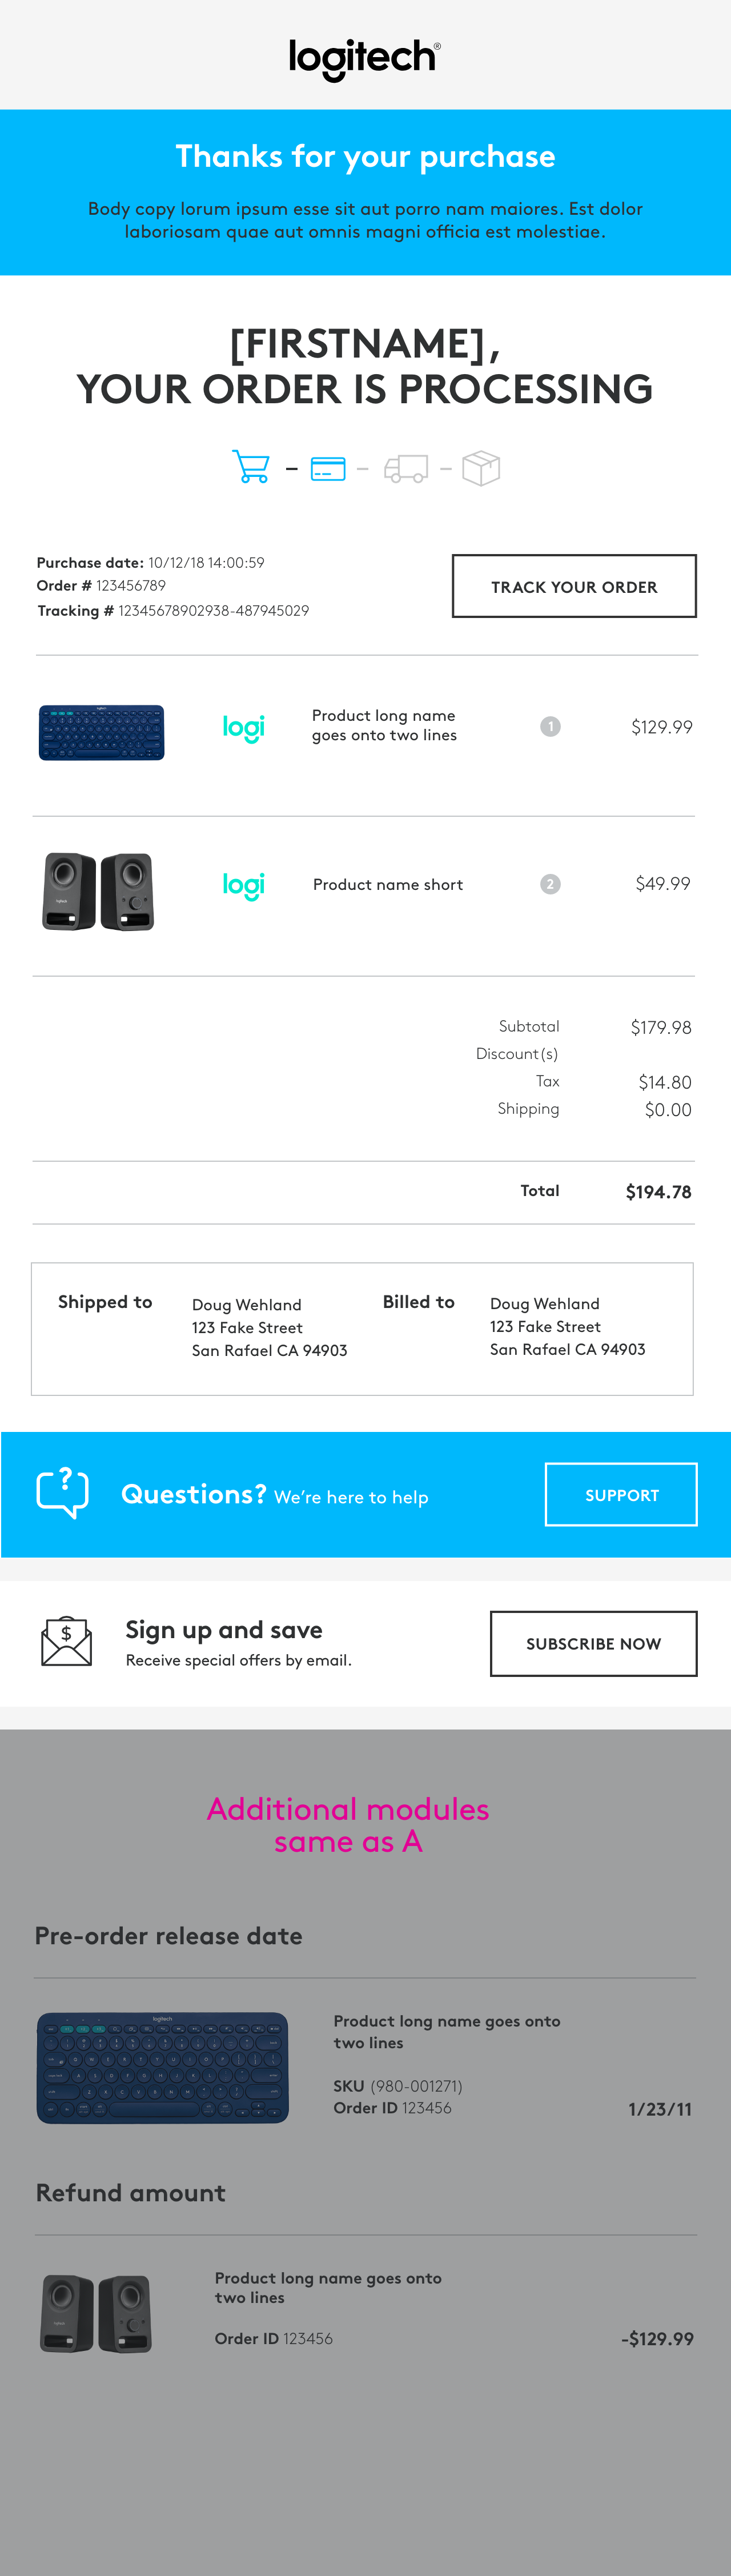
Task: Select the pre-order keyboard image
Action: tap(163, 2067)
